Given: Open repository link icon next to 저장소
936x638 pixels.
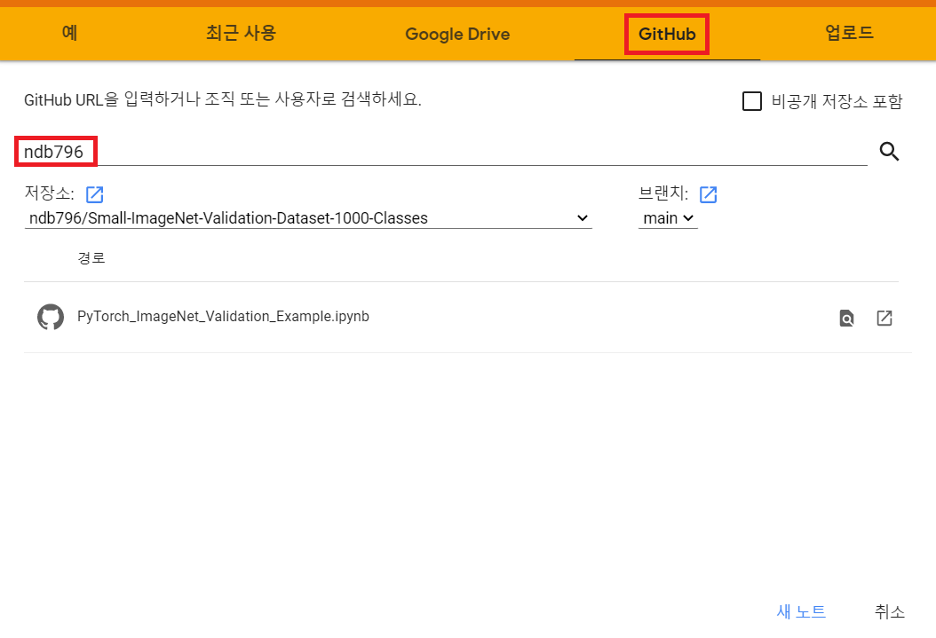Looking at the screenshot, I should pos(95,194).
